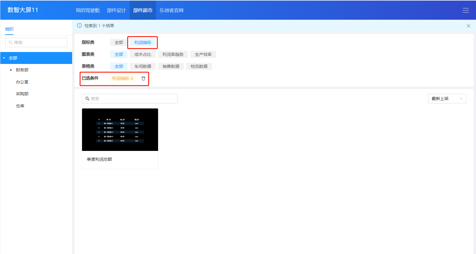476x254 pixels.
Task: Go to 乐创者官网 link
Action: [x=171, y=10]
